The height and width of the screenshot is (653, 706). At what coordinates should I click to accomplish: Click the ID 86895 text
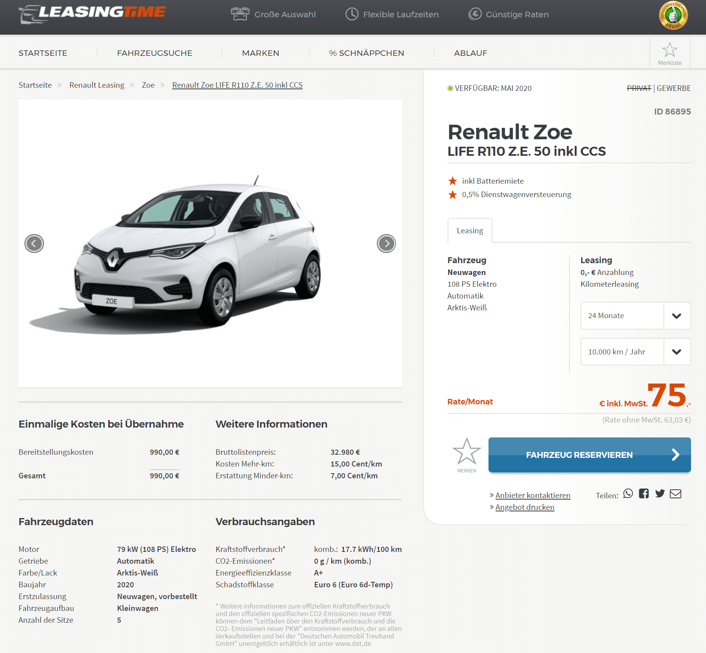pyautogui.click(x=672, y=111)
